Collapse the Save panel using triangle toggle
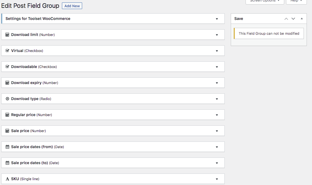The image size is (312, 185). click(301, 19)
